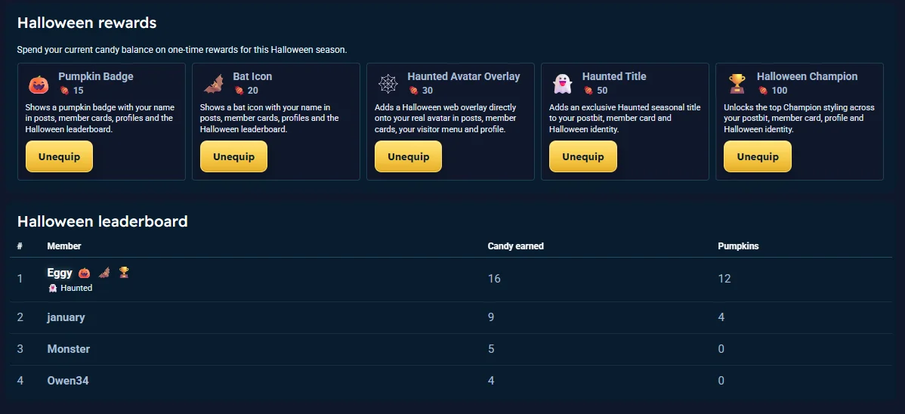Open Monster's member profile
This screenshot has width=905, height=414.
coord(68,349)
